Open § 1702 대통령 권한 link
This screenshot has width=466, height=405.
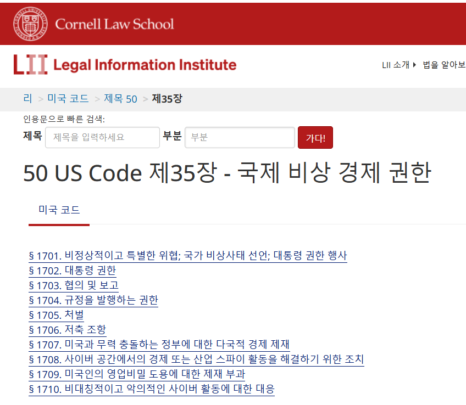click(72, 271)
